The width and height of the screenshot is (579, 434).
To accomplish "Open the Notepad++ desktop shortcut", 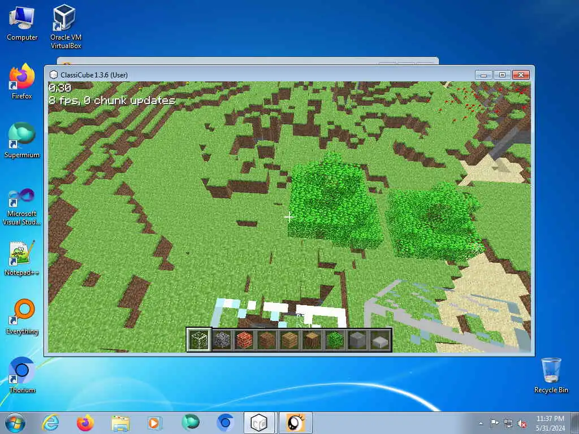I will point(22,258).
